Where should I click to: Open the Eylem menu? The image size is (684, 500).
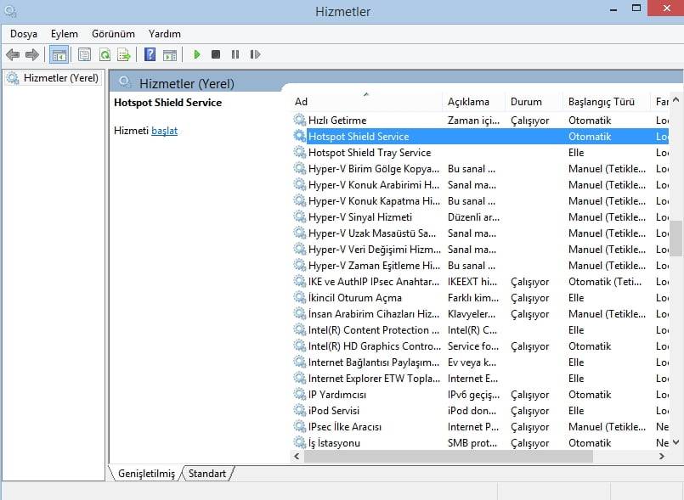[64, 34]
